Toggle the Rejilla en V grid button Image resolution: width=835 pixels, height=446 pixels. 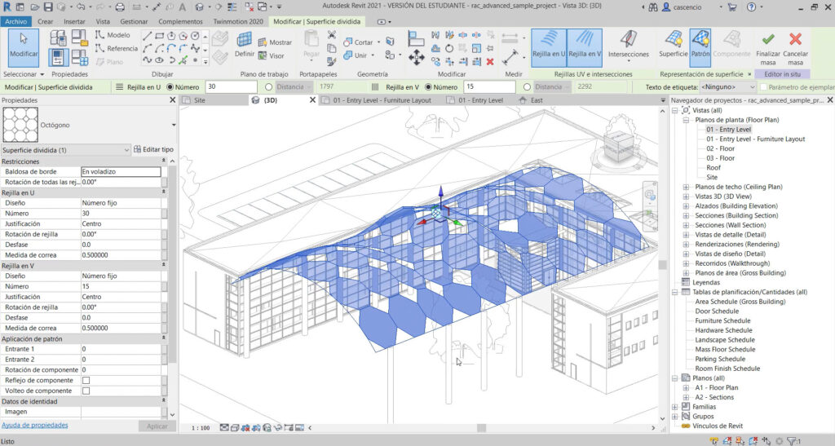click(x=585, y=45)
